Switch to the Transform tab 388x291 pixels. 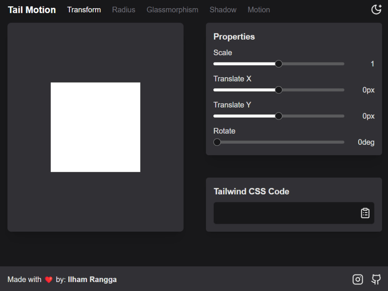(x=84, y=10)
